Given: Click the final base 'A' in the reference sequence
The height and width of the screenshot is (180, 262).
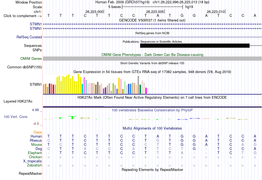Looking at the screenshot, I should [255, 15].
